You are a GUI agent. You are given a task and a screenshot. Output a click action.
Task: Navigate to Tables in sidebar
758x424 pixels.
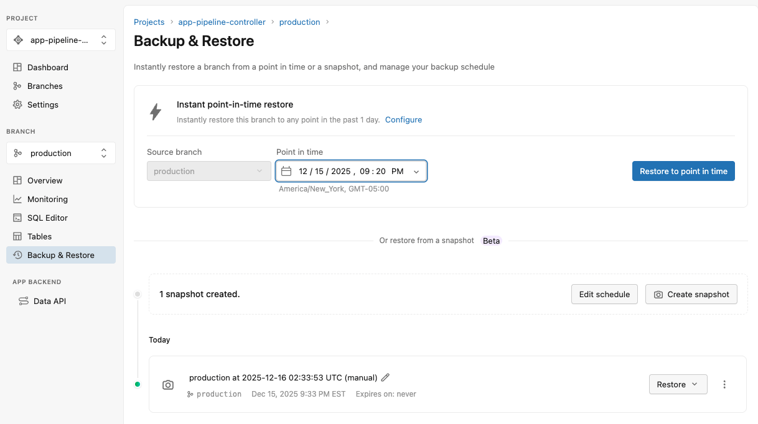[39, 236]
